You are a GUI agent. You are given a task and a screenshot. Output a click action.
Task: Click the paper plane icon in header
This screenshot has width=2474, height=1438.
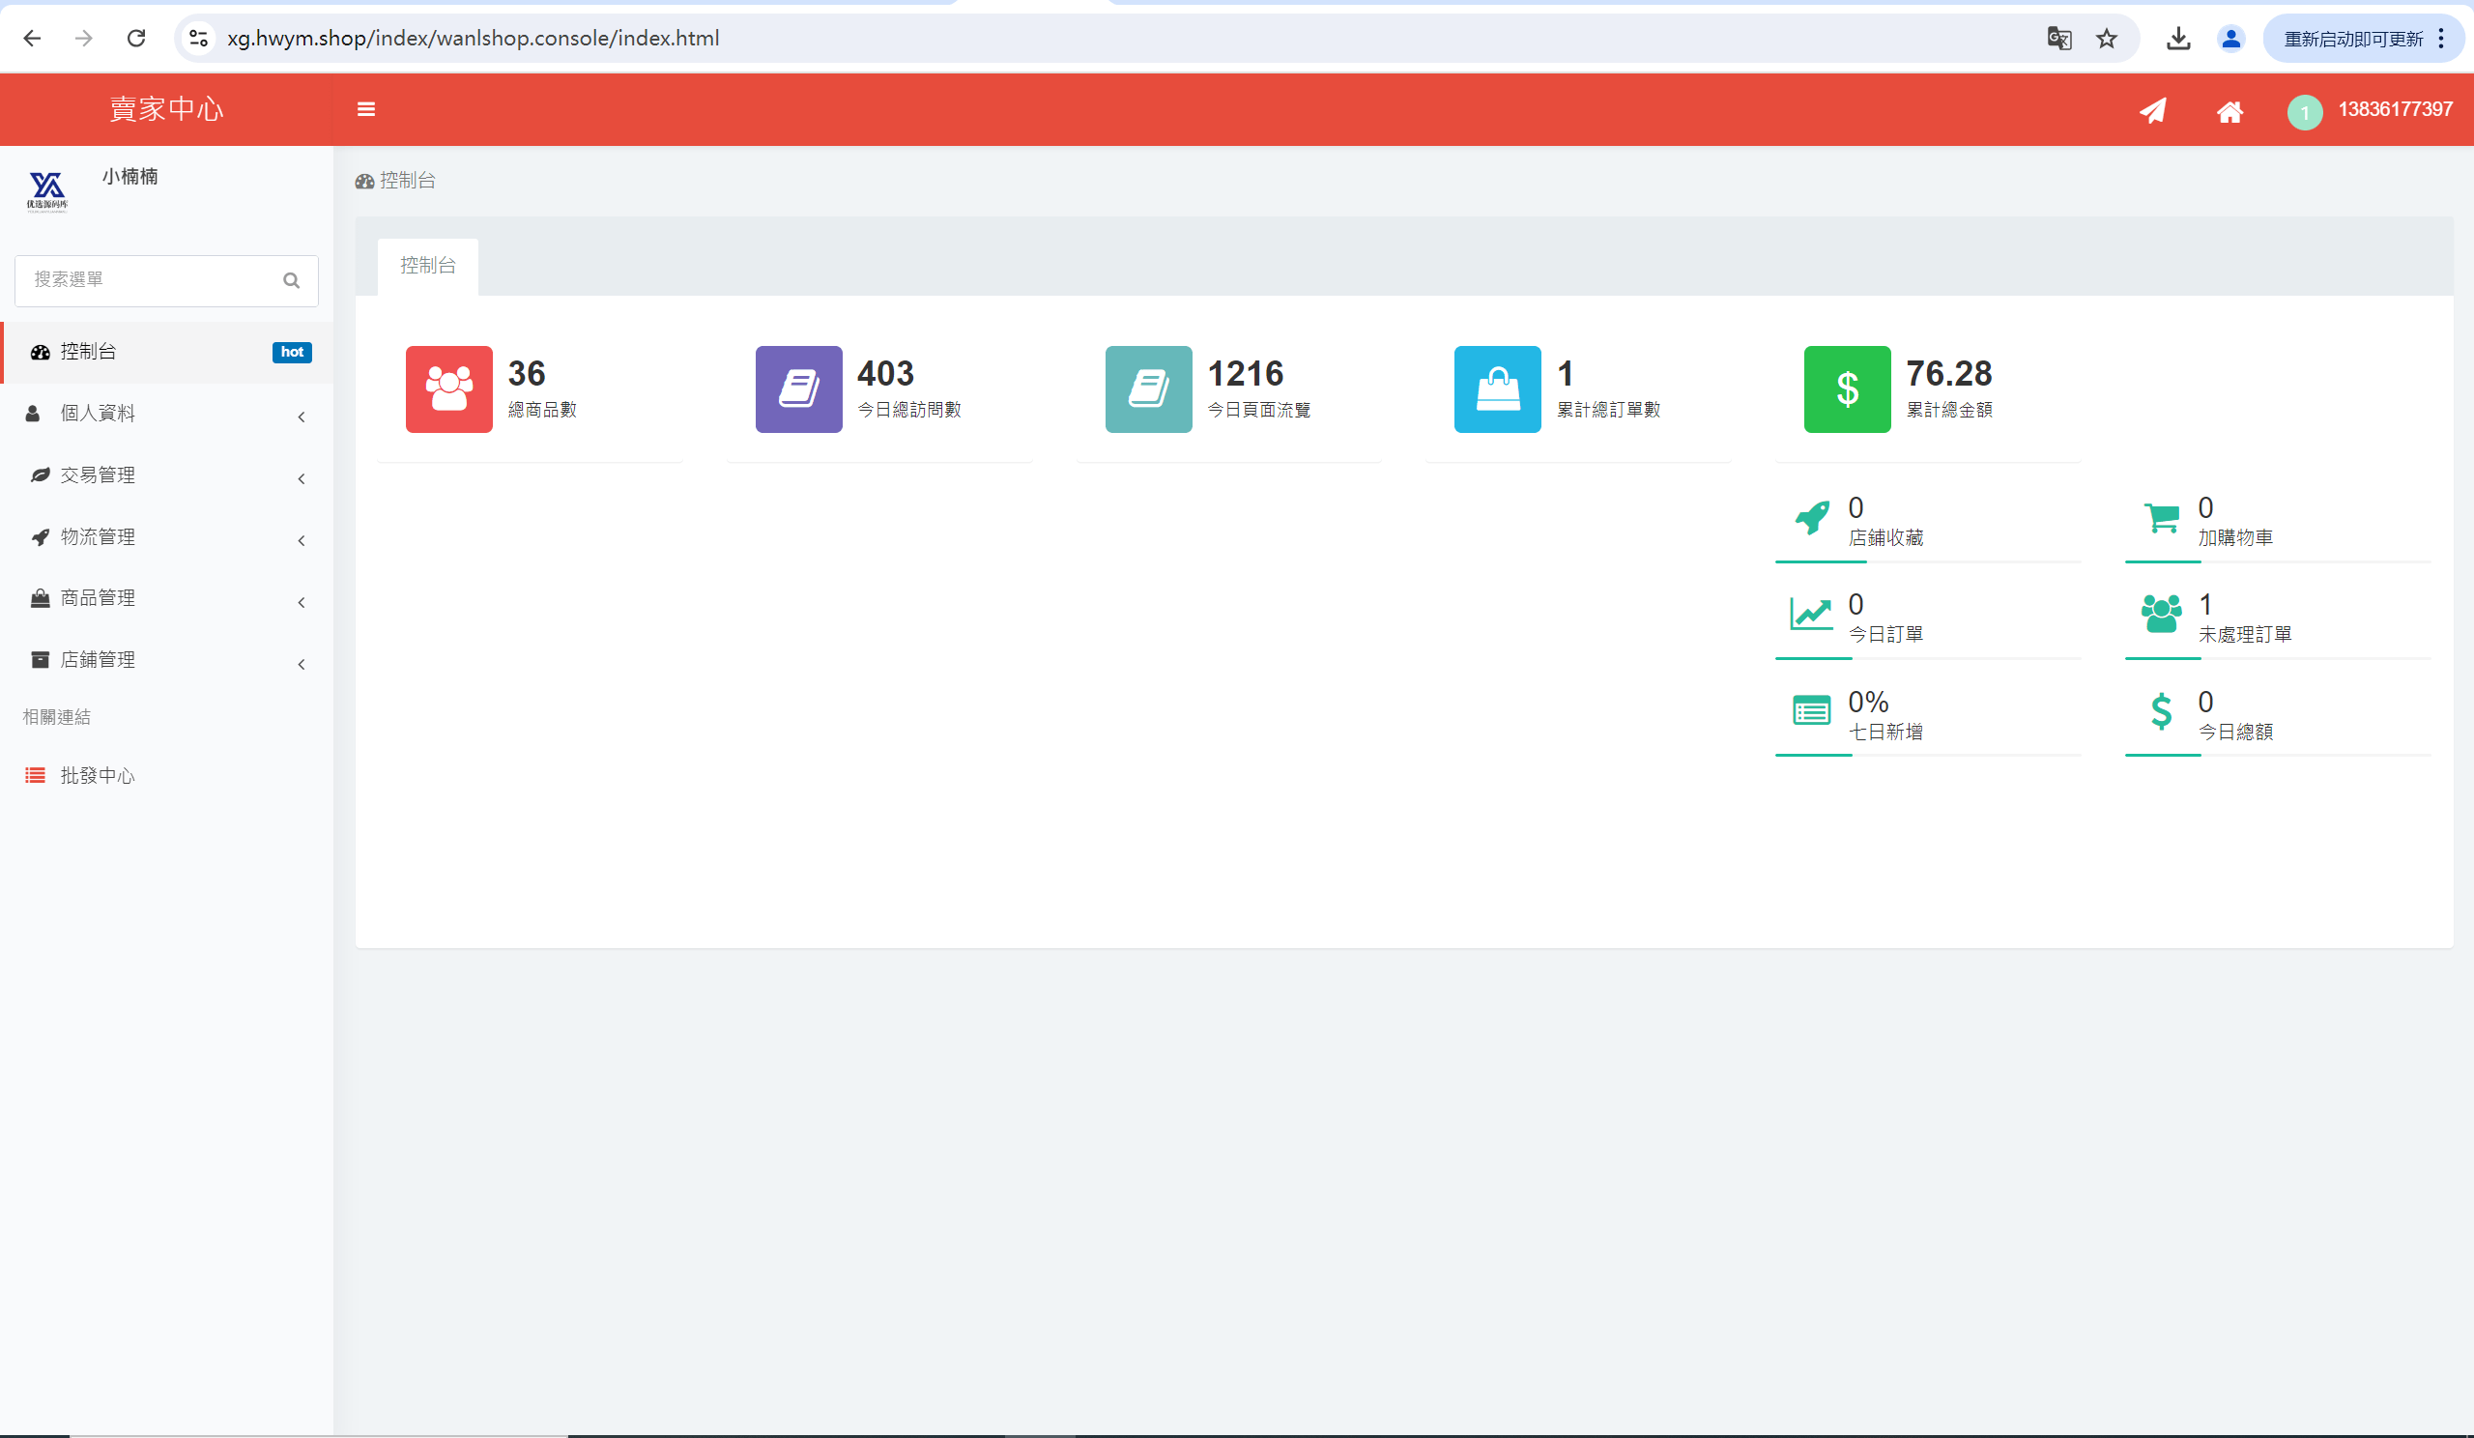pos(2153,110)
